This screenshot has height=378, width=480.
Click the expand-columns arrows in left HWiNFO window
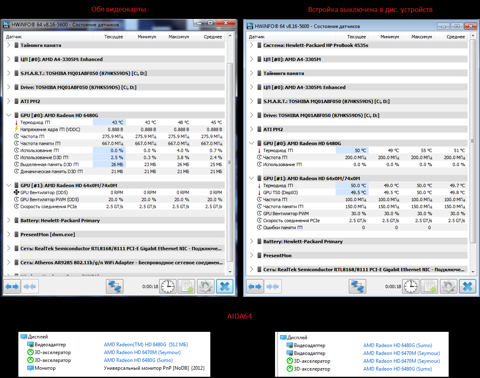(x=12, y=286)
